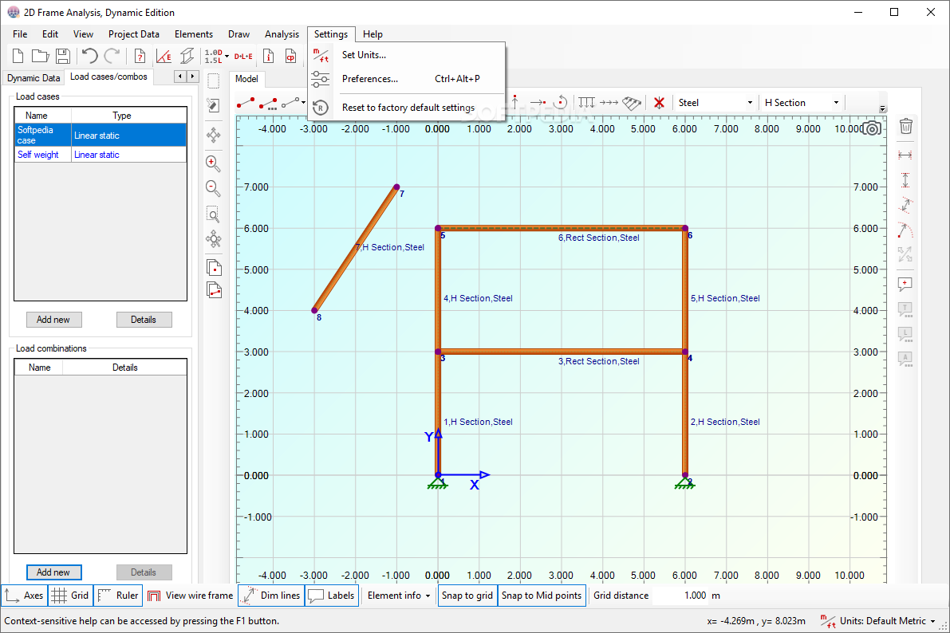
Task: Expand the member draw tool dropdown arrow
Action: click(x=303, y=103)
